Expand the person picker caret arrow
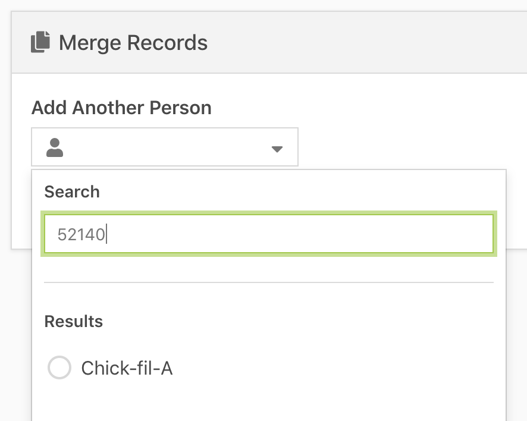This screenshot has height=421, width=527. [x=277, y=149]
